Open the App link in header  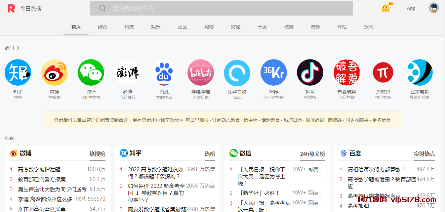(x=411, y=8)
